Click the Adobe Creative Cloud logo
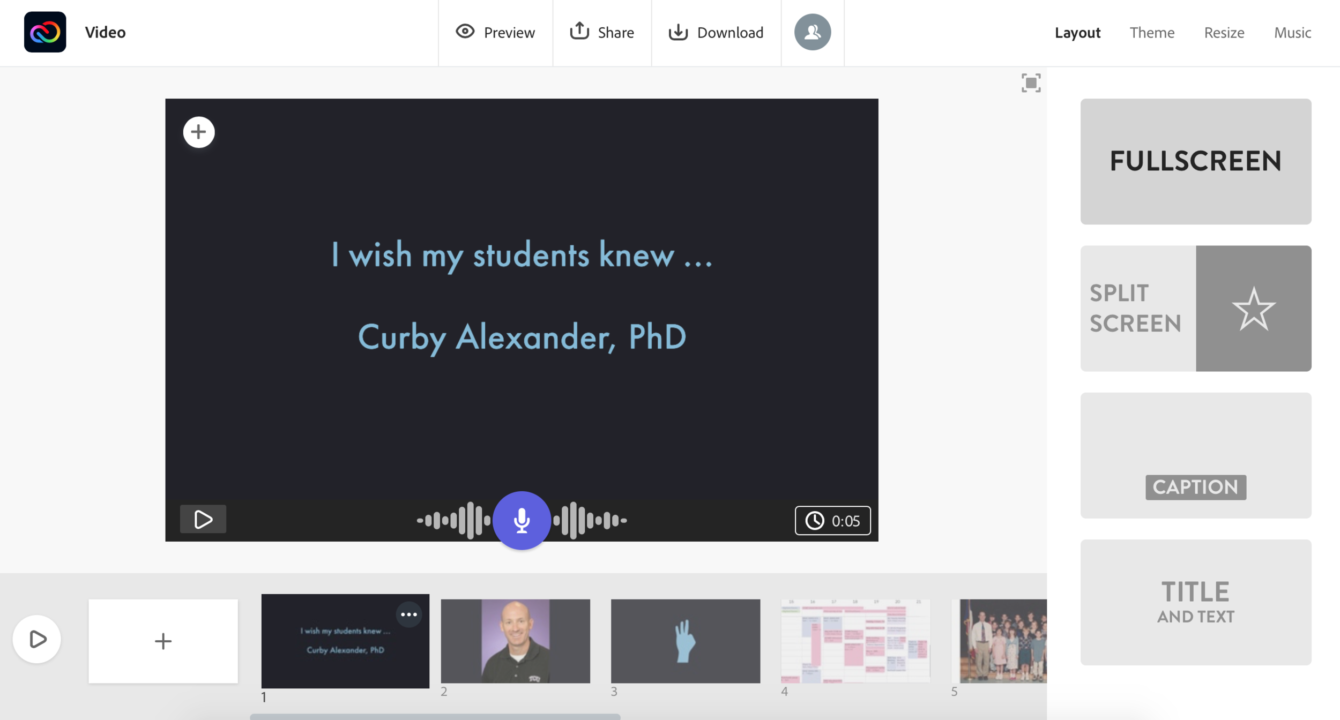 (x=45, y=32)
